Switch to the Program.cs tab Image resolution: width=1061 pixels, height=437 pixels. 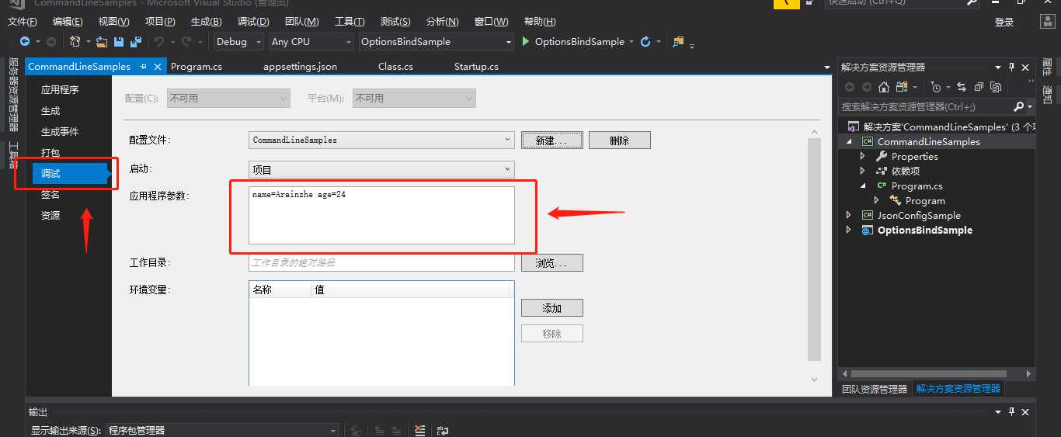tap(197, 67)
